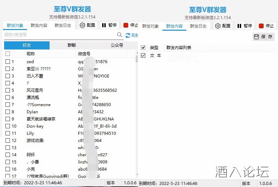Click the ? nickname in row 4
Screen dimensions: 278x187
coord(28,83)
